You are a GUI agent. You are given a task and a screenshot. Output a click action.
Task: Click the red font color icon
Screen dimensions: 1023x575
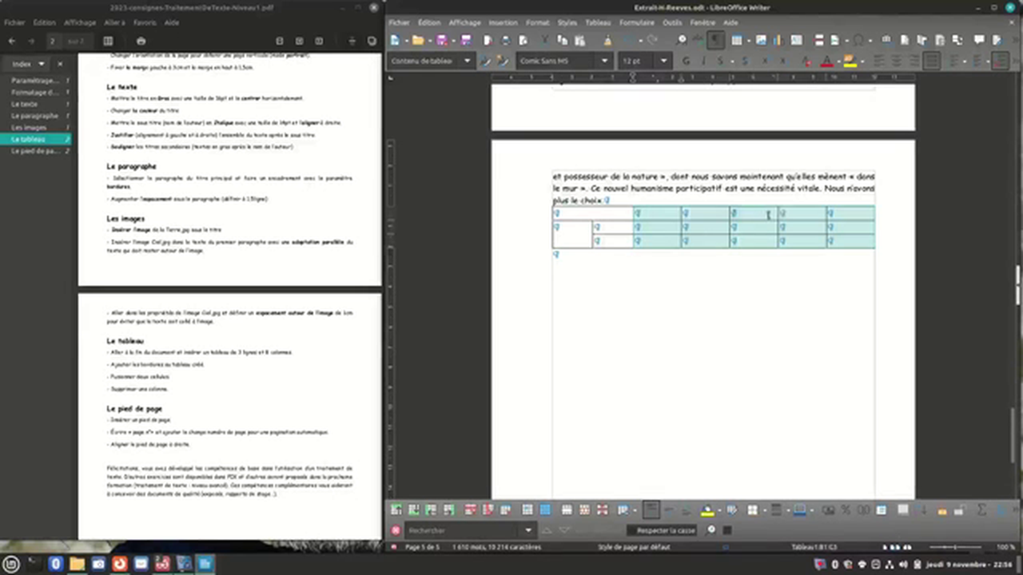click(x=827, y=61)
